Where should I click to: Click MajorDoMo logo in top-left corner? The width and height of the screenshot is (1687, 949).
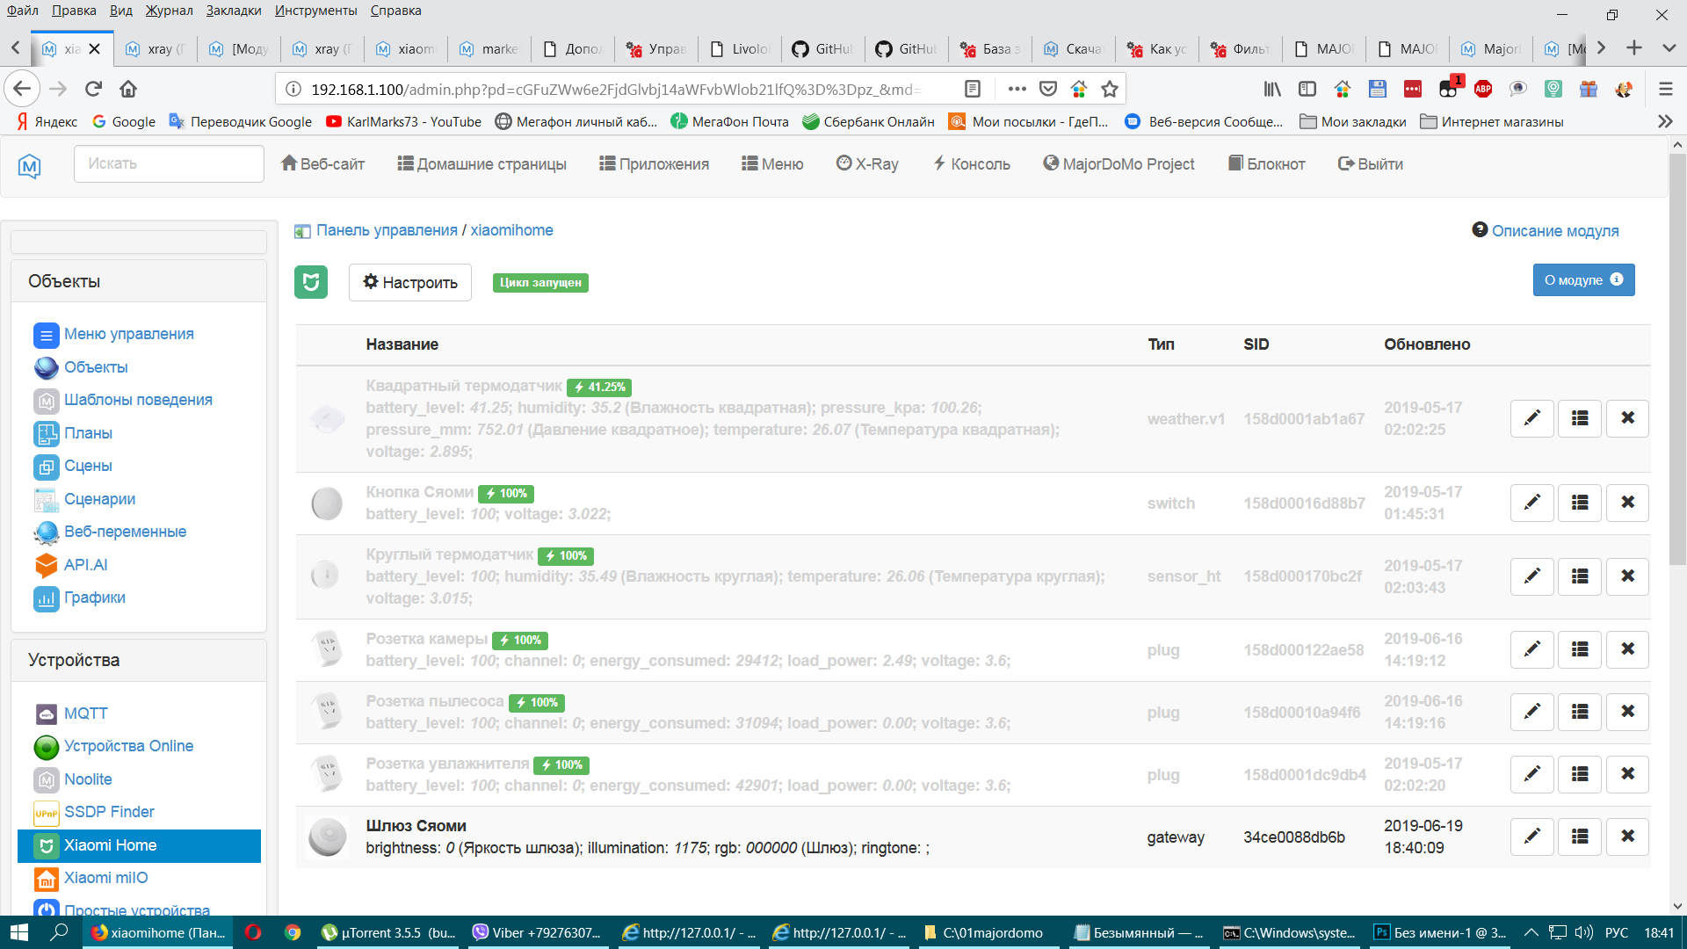[30, 164]
